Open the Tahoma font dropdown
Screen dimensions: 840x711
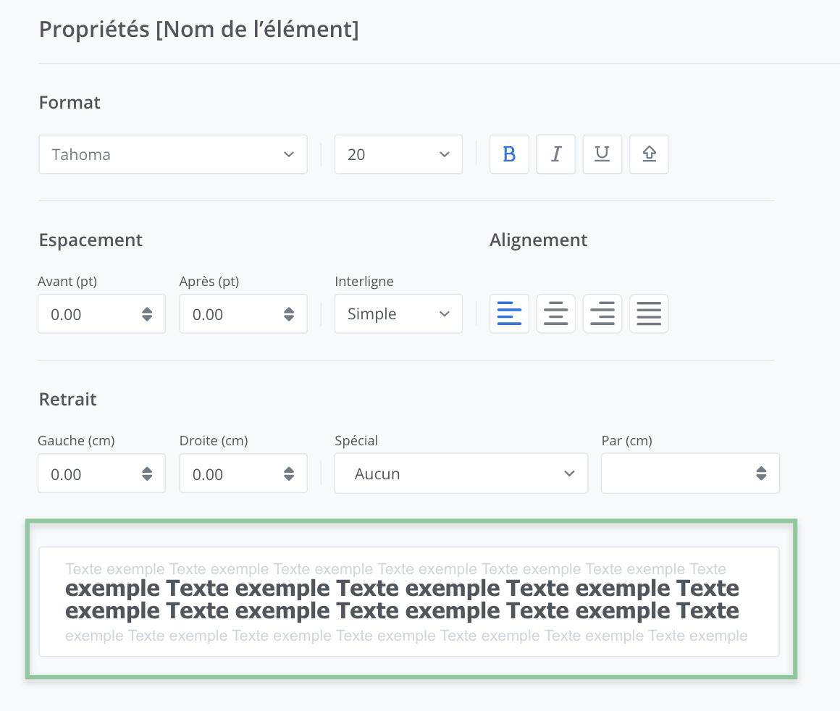[173, 154]
